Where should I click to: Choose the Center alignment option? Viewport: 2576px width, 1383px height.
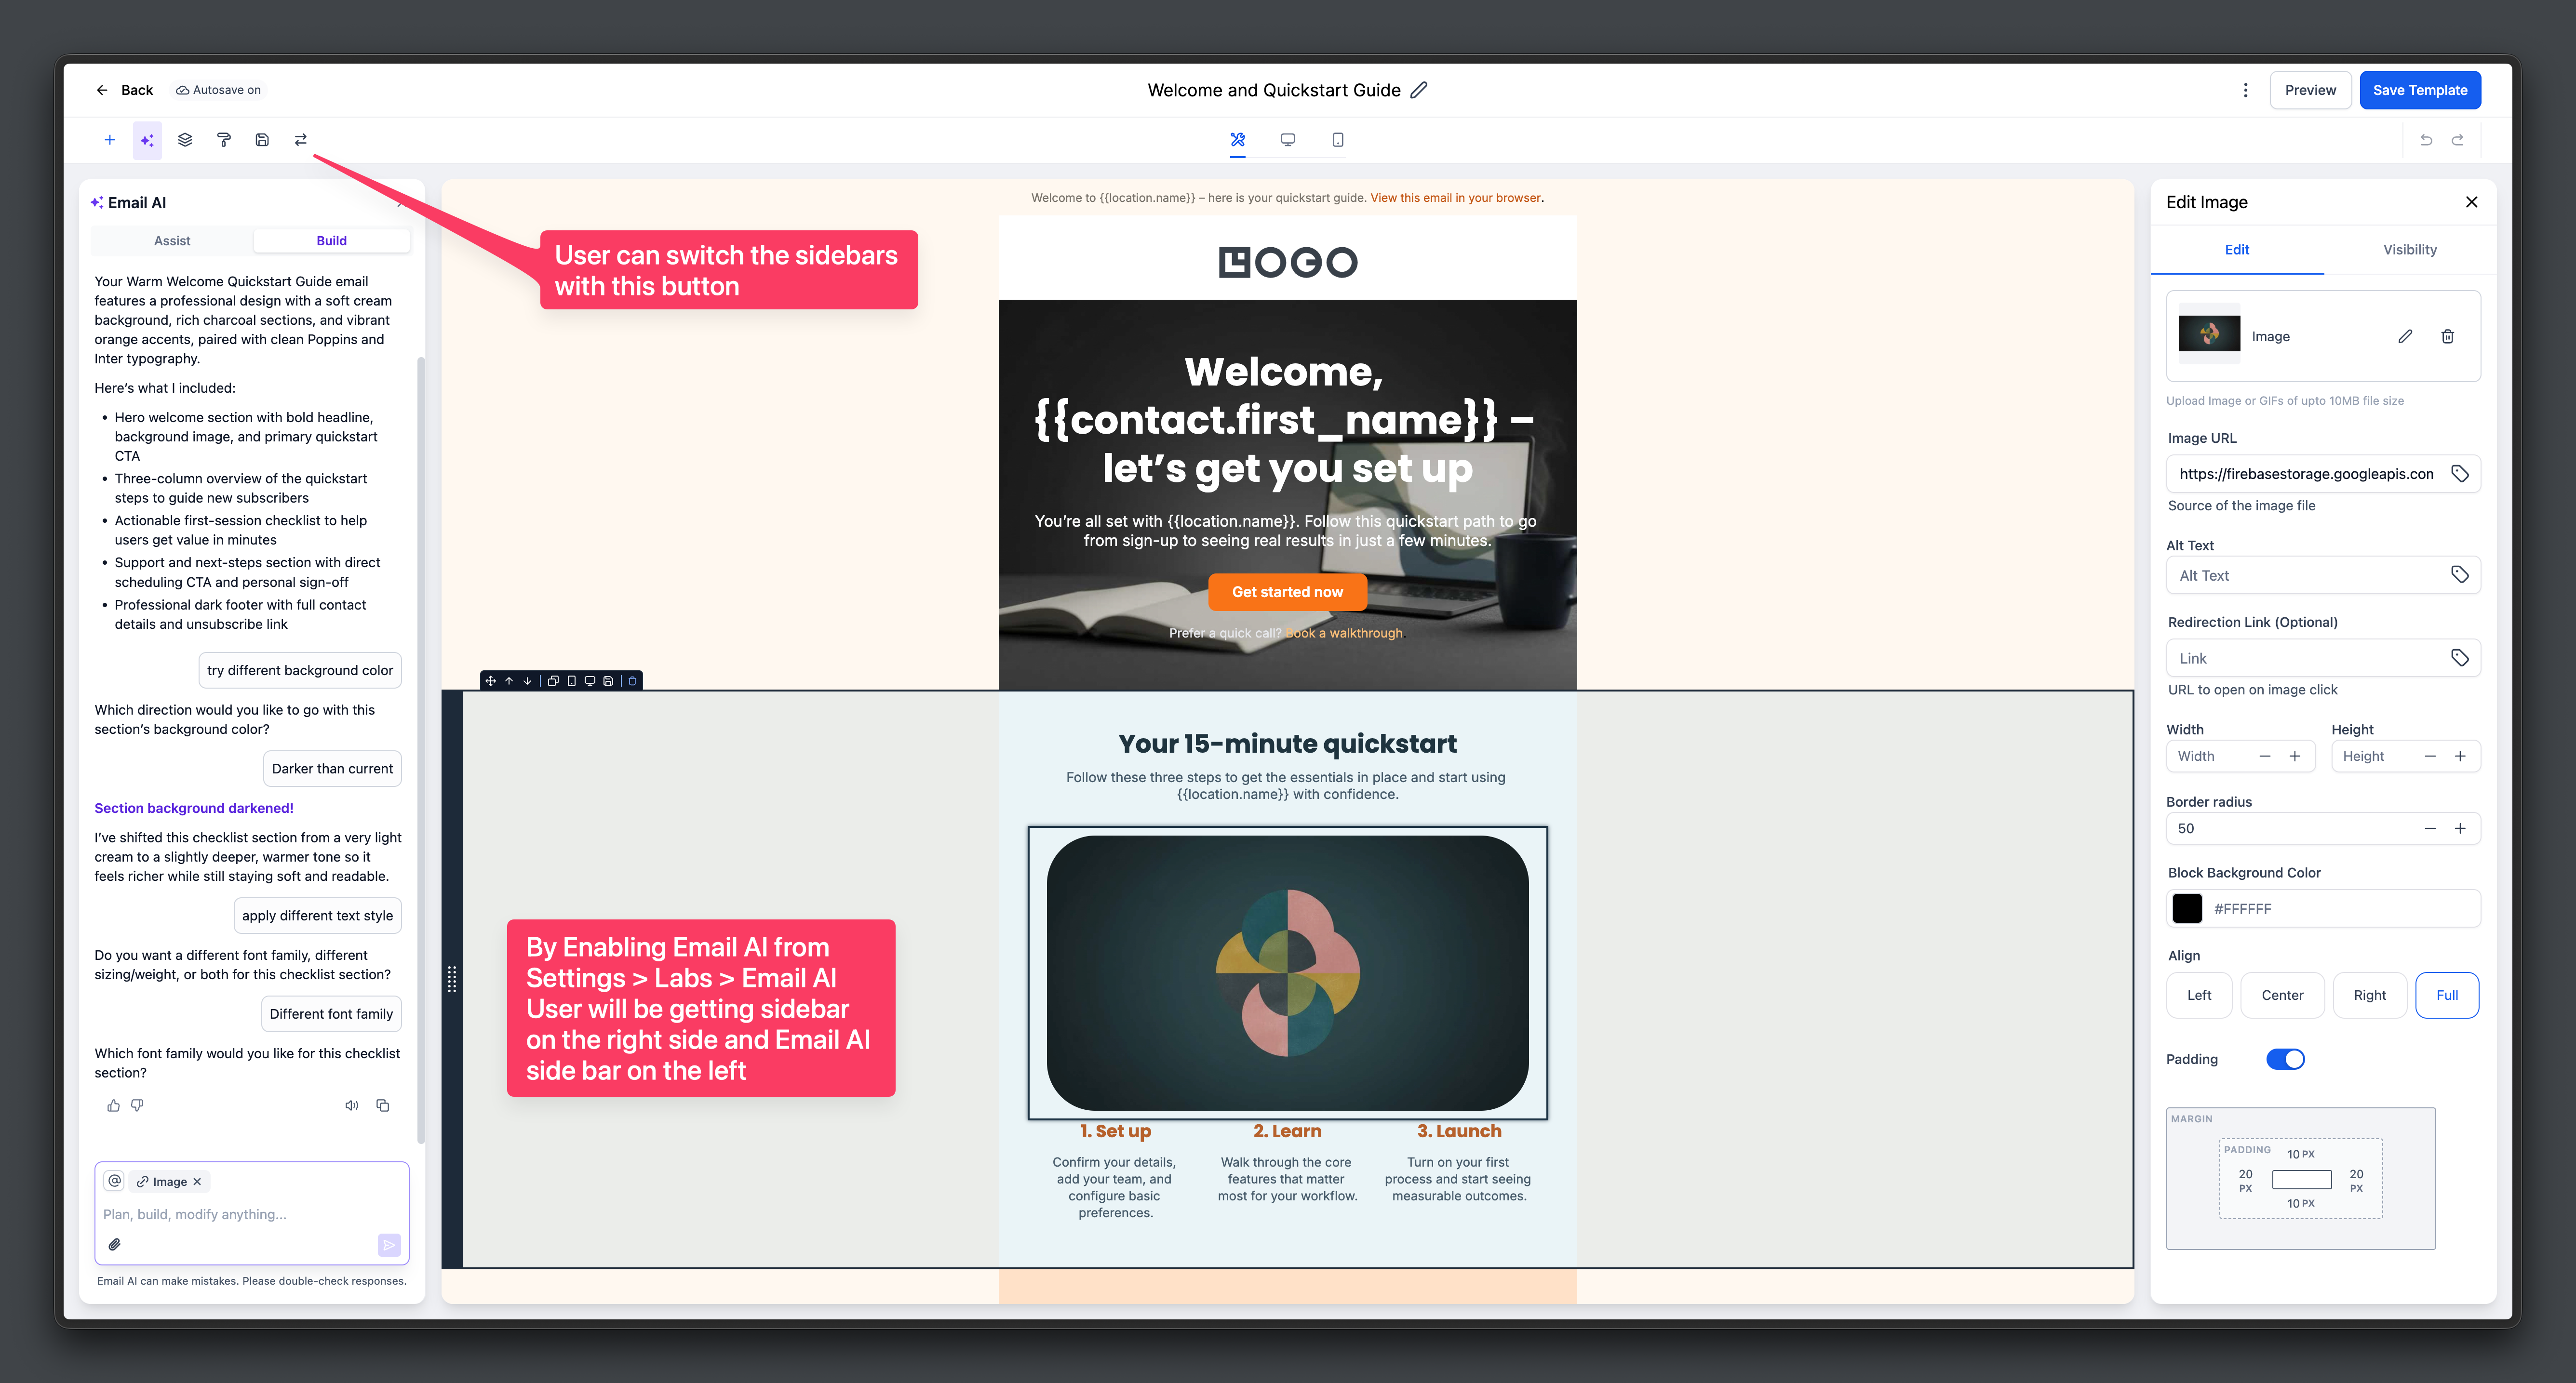[2282, 995]
